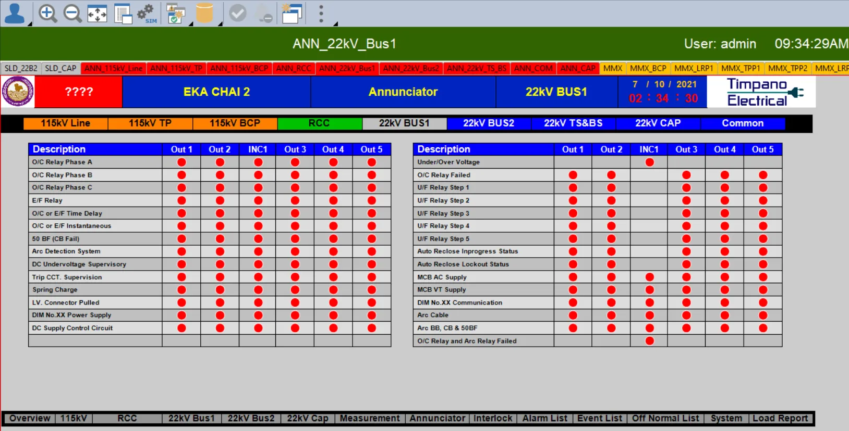
Task: Click INC1 indicator for Under/Over Voltage
Action: (x=649, y=162)
